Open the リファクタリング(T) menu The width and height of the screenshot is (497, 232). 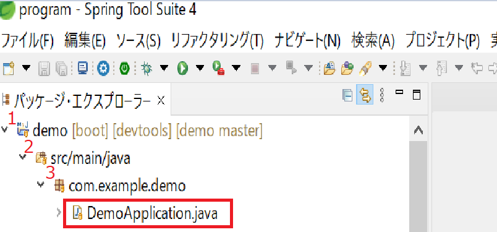click(218, 41)
